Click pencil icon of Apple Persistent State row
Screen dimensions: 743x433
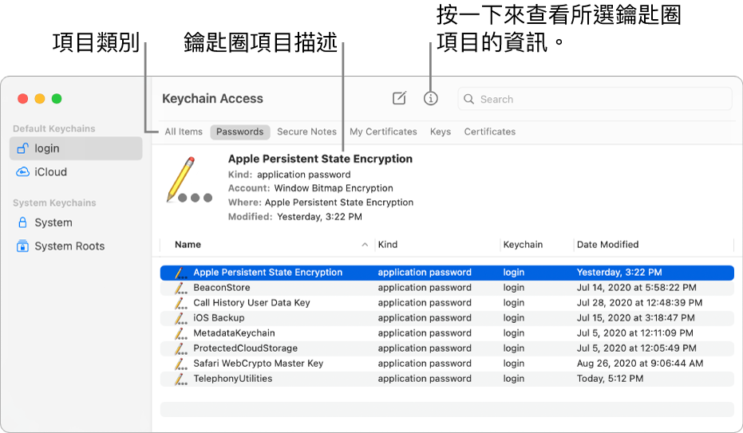tap(181, 273)
